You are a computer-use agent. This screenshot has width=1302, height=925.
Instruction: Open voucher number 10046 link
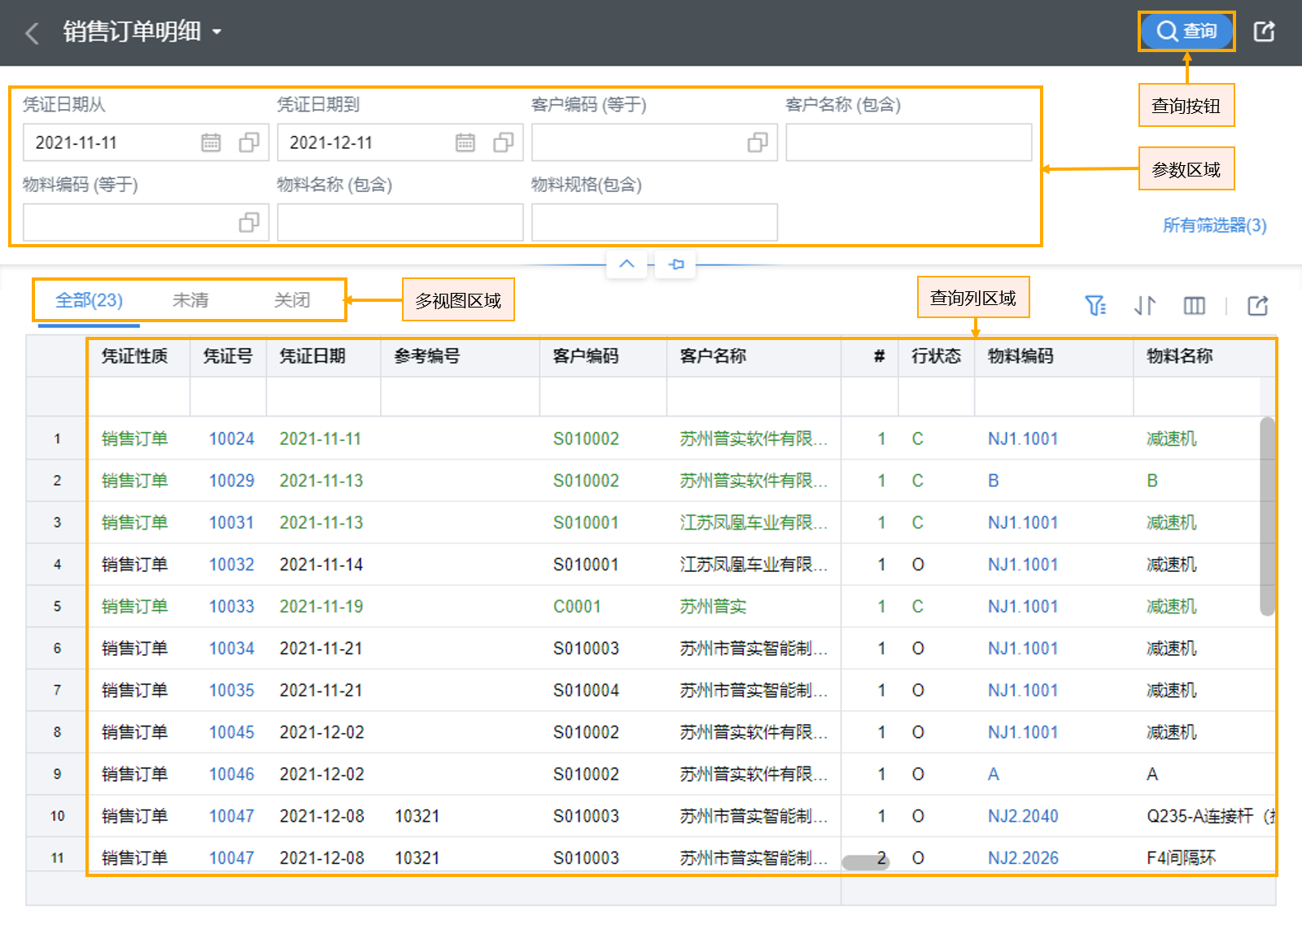click(232, 774)
